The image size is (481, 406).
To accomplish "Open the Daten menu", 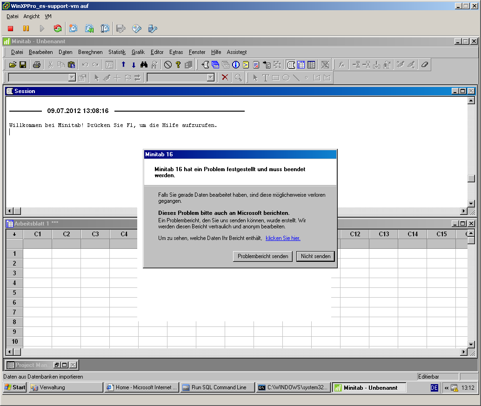I will pyautogui.click(x=65, y=52).
